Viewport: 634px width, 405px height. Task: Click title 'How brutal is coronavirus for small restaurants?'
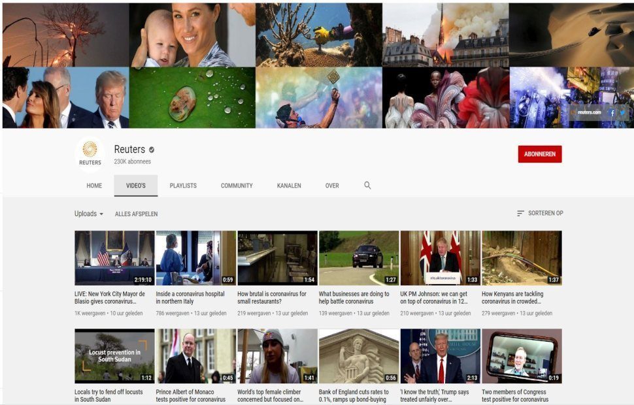point(272,297)
